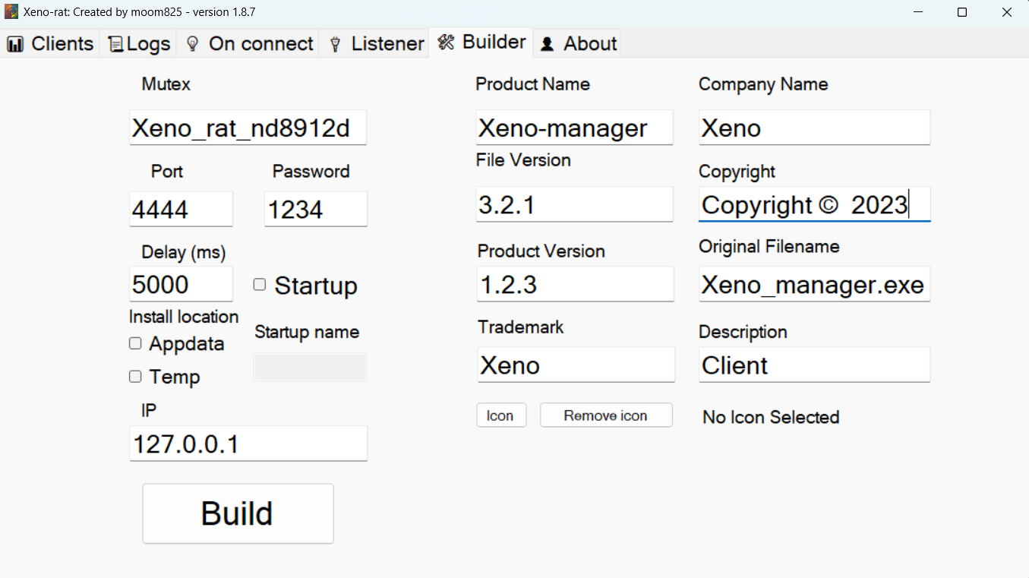This screenshot has height=578, width=1029.
Task: Click the Logs tab notebook icon
Action: (114, 43)
